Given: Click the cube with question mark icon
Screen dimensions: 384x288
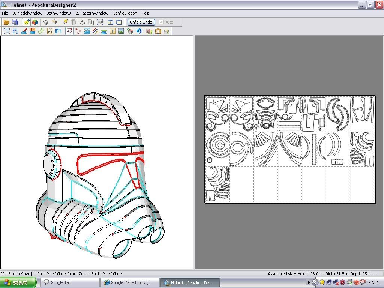Looking at the screenshot, I should click(130, 31).
